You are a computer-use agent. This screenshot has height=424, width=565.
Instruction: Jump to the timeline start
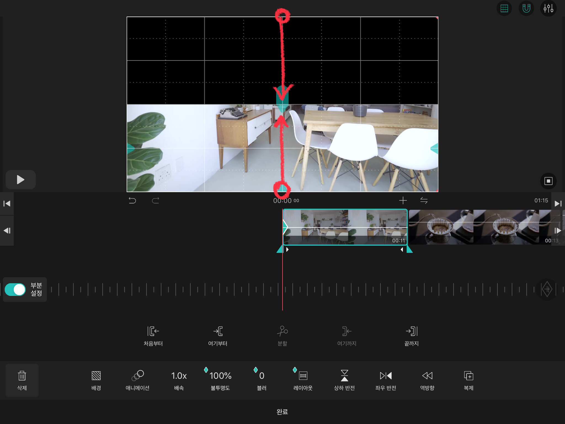point(7,204)
